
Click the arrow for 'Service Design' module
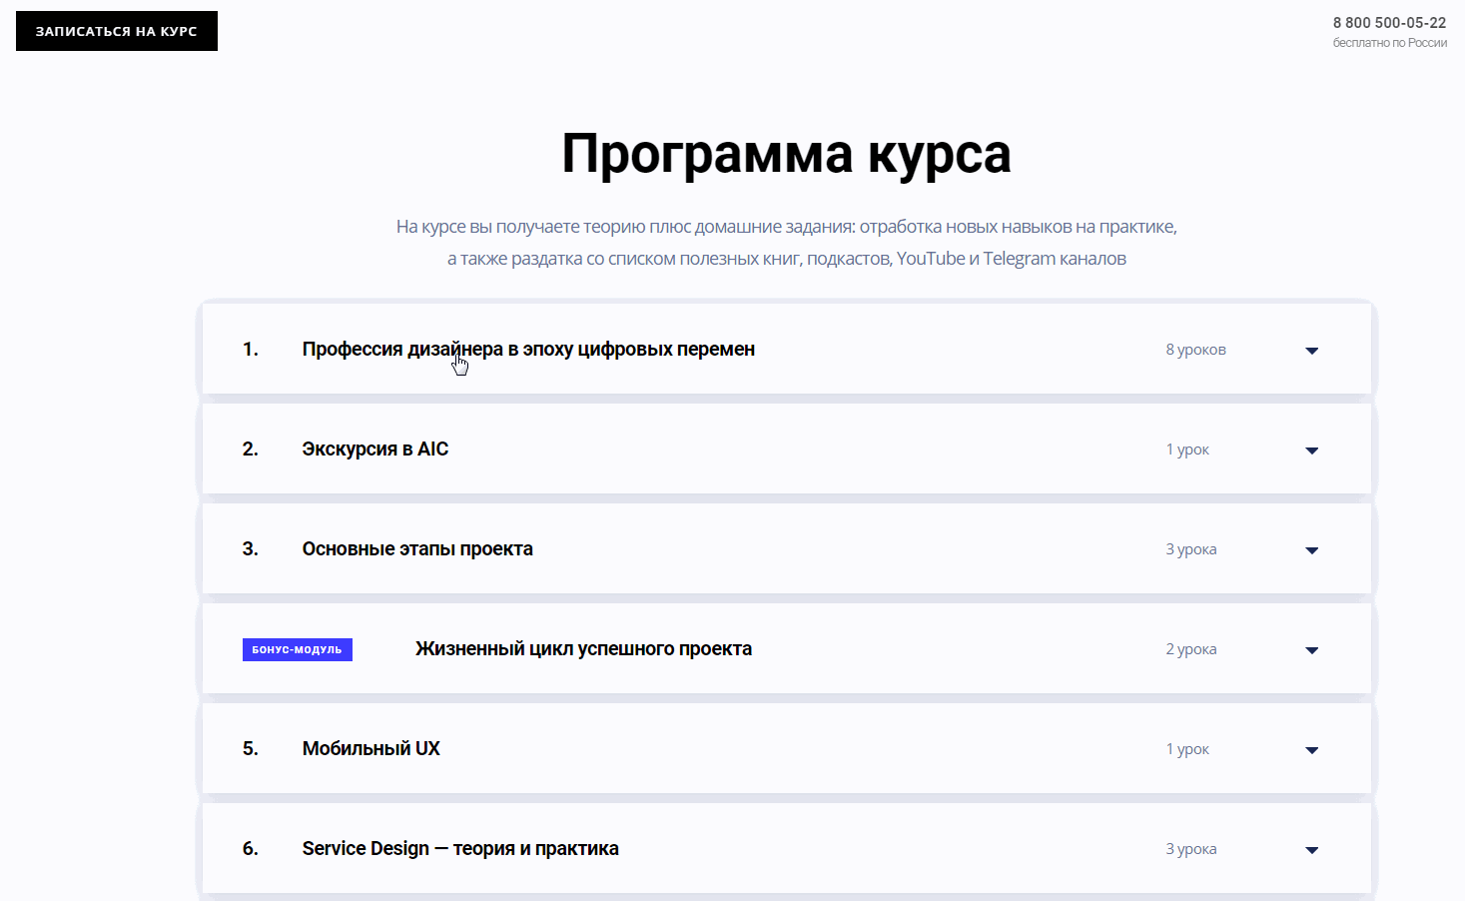pos(1311,850)
